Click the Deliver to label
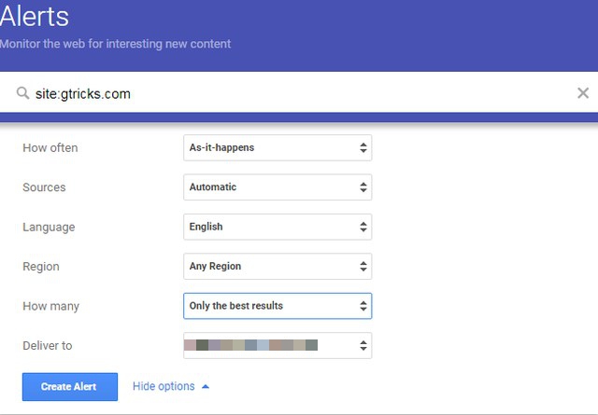The width and height of the screenshot is (598, 415). click(48, 346)
